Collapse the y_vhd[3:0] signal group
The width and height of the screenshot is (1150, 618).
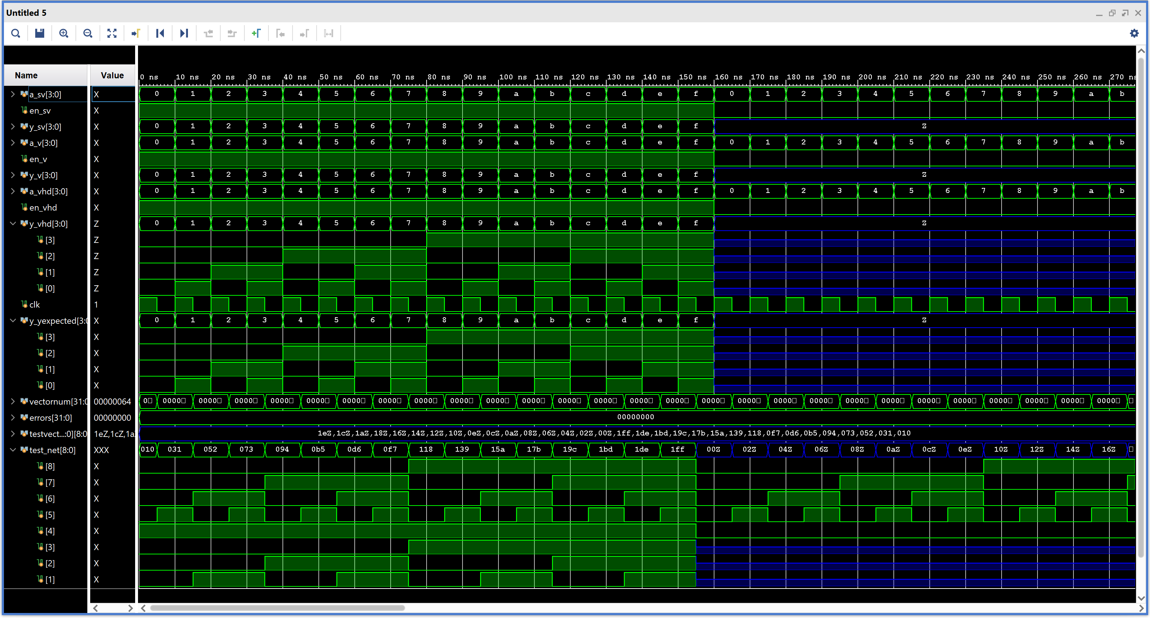tap(13, 223)
